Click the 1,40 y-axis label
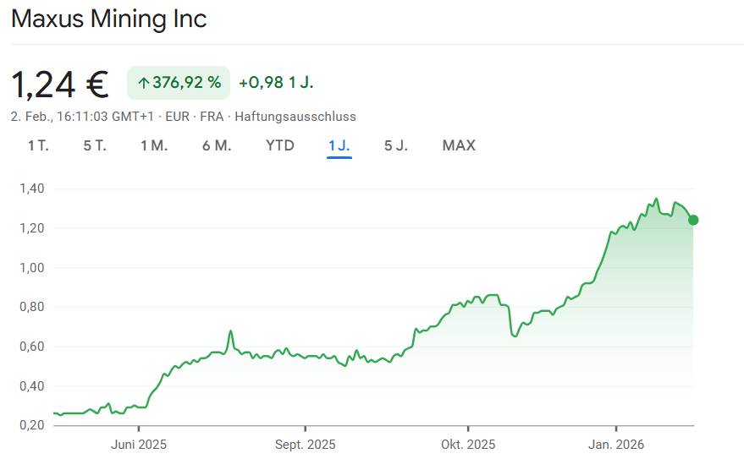The width and height of the screenshot is (744, 459). point(30,189)
